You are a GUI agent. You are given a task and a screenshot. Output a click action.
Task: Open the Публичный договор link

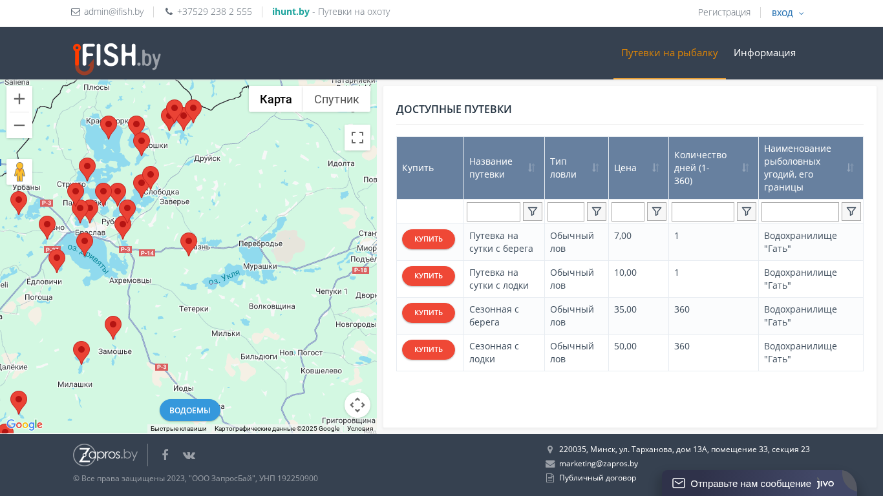[x=597, y=478]
